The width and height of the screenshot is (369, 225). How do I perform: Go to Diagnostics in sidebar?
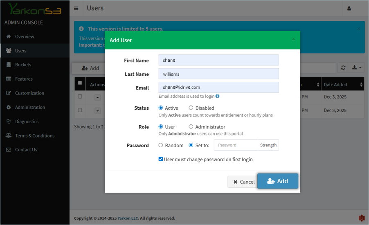pyautogui.click(x=27, y=122)
